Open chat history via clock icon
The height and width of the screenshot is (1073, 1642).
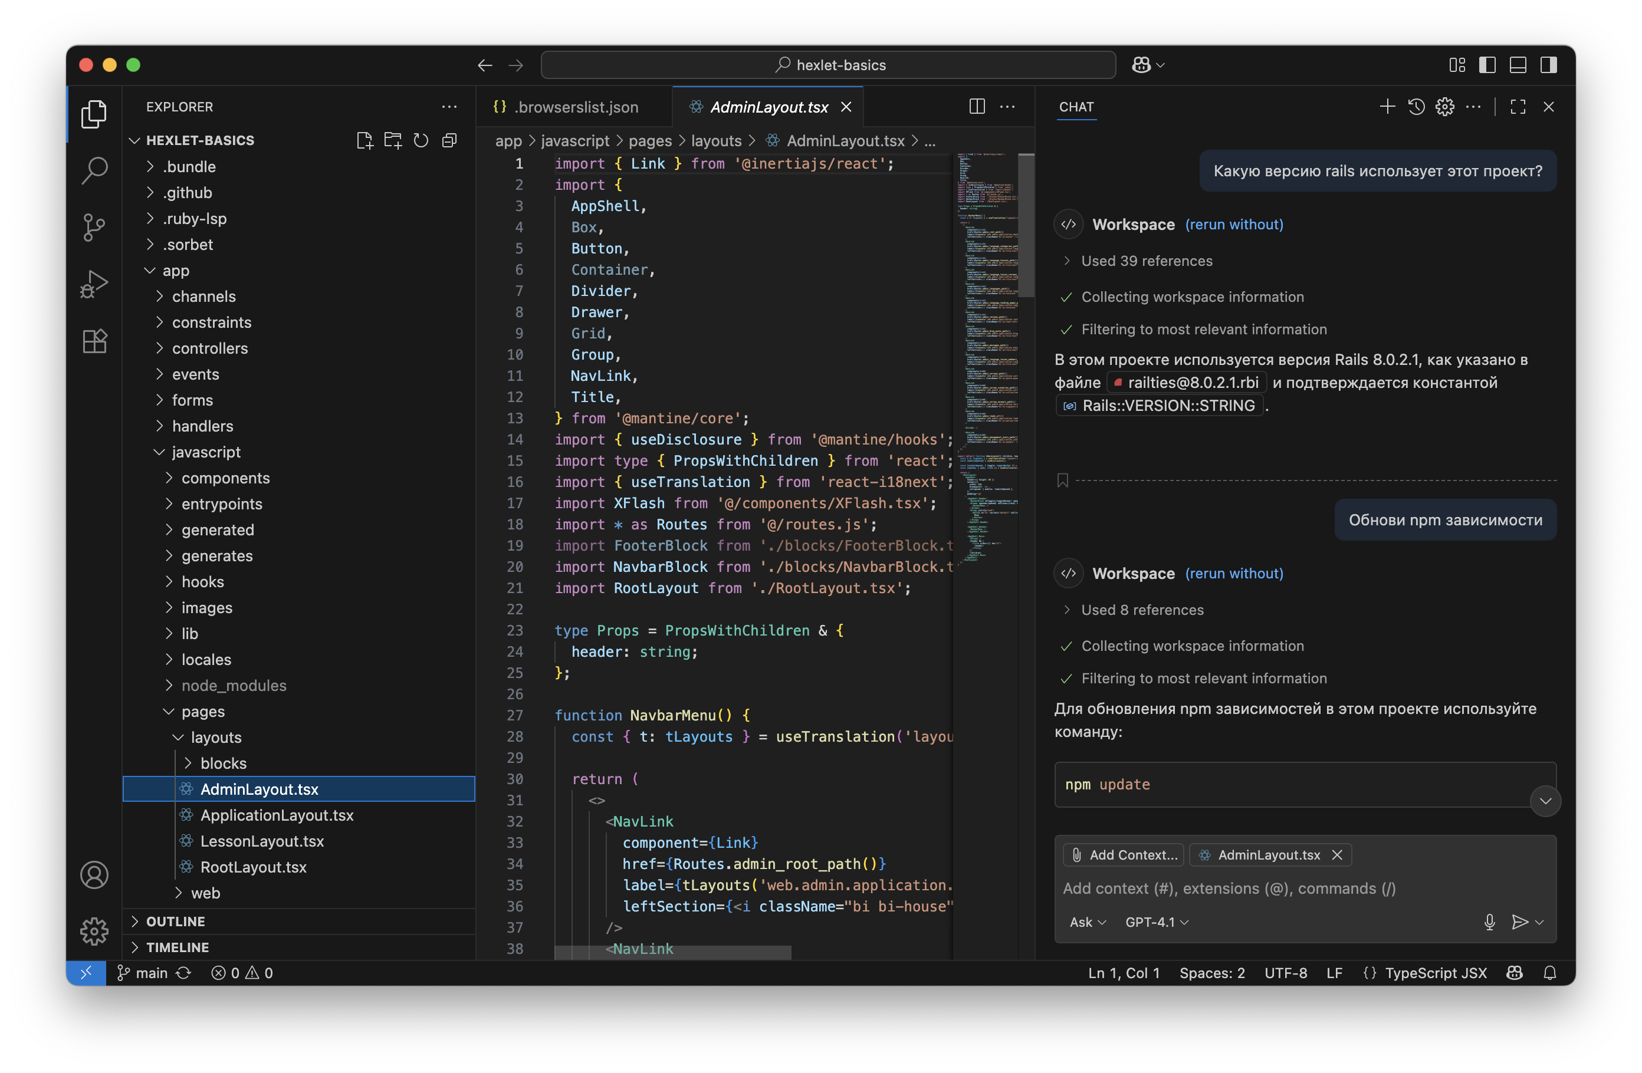(1417, 106)
